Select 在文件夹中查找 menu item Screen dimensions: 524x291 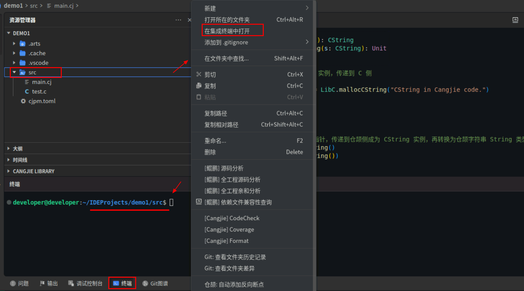coord(252,58)
